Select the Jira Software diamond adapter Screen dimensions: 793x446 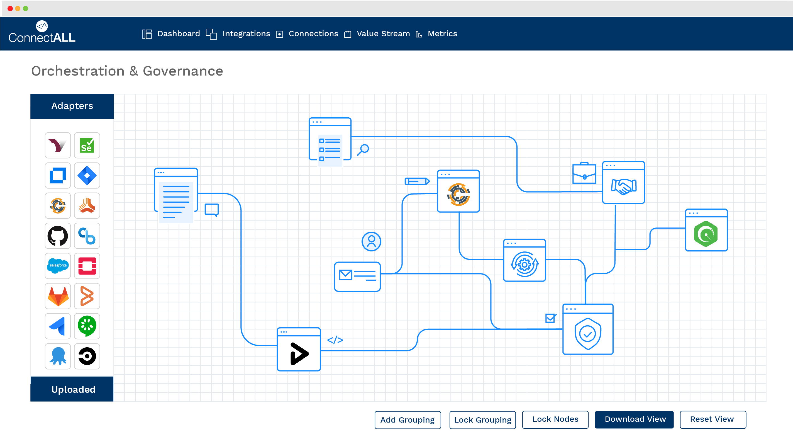click(x=87, y=175)
